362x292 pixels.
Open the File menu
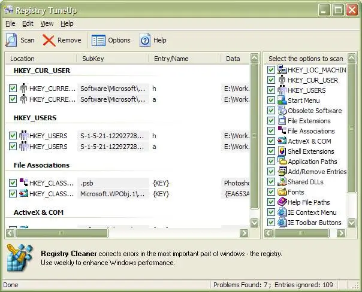click(x=10, y=23)
